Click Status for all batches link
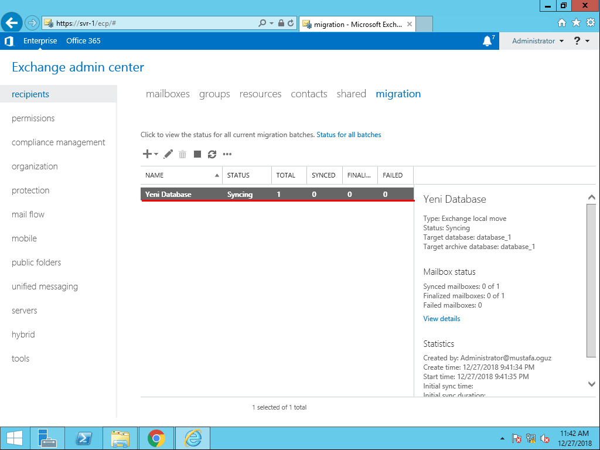Viewport: 600px width, 450px height. coord(349,135)
